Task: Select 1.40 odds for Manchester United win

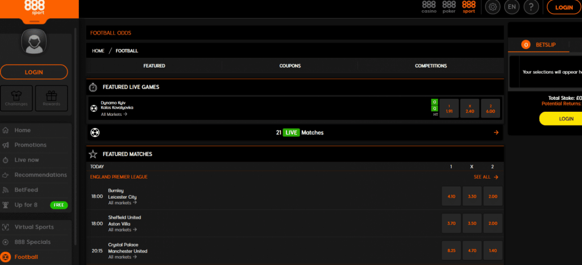Action: coord(492,250)
